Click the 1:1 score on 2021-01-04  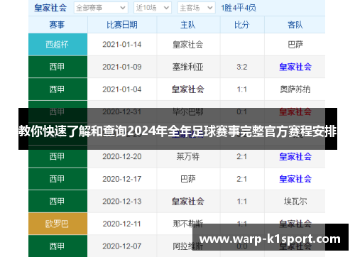coord(242,89)
